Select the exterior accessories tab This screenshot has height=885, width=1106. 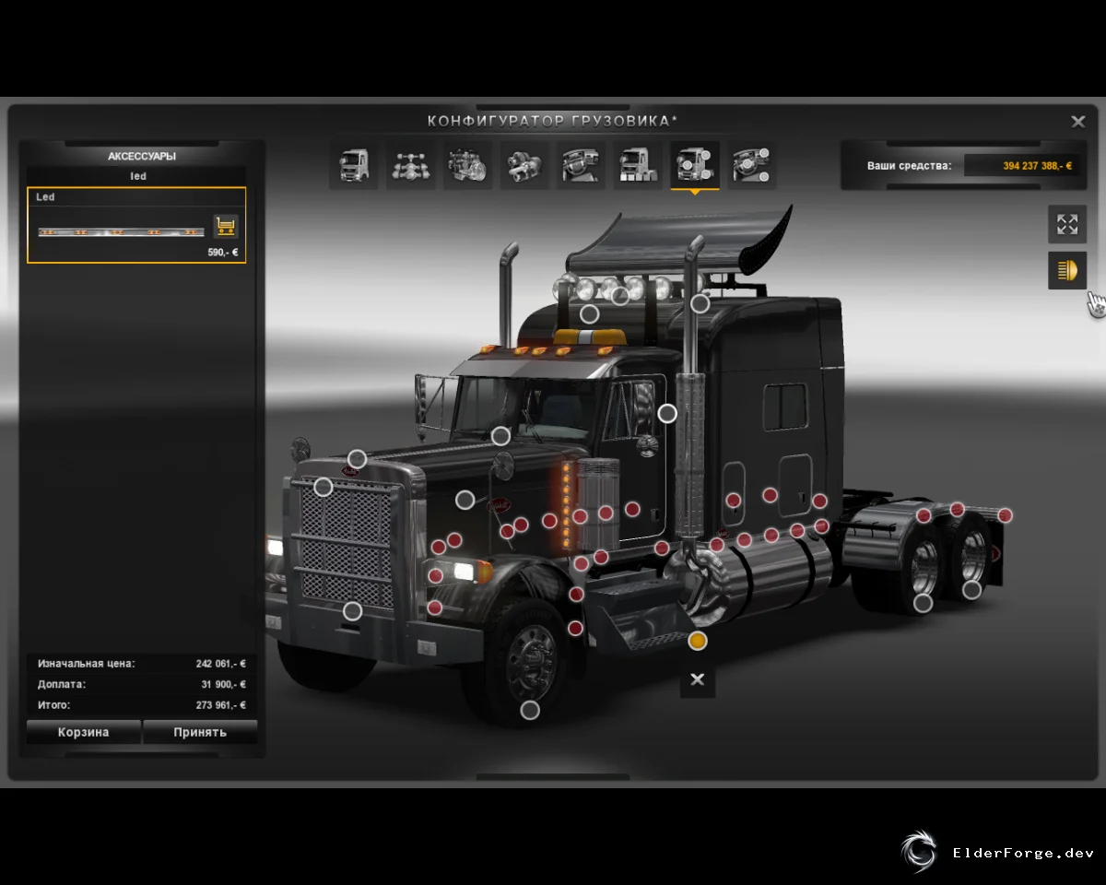point(694,165)
